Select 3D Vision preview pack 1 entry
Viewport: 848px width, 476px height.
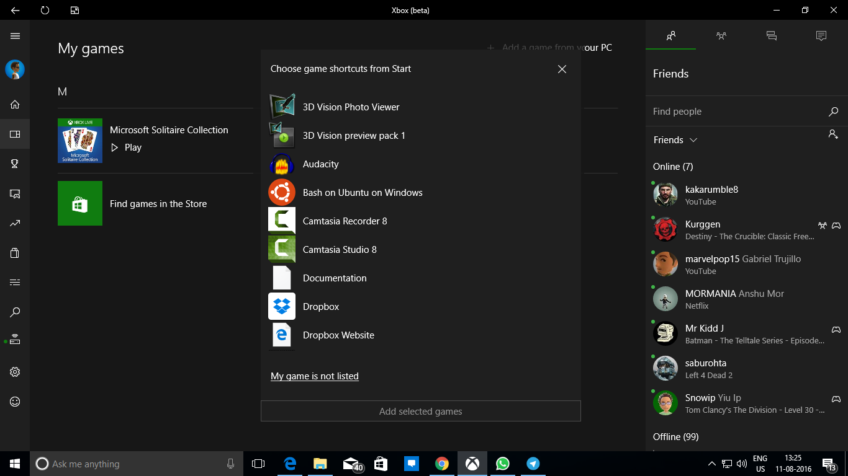421,135
